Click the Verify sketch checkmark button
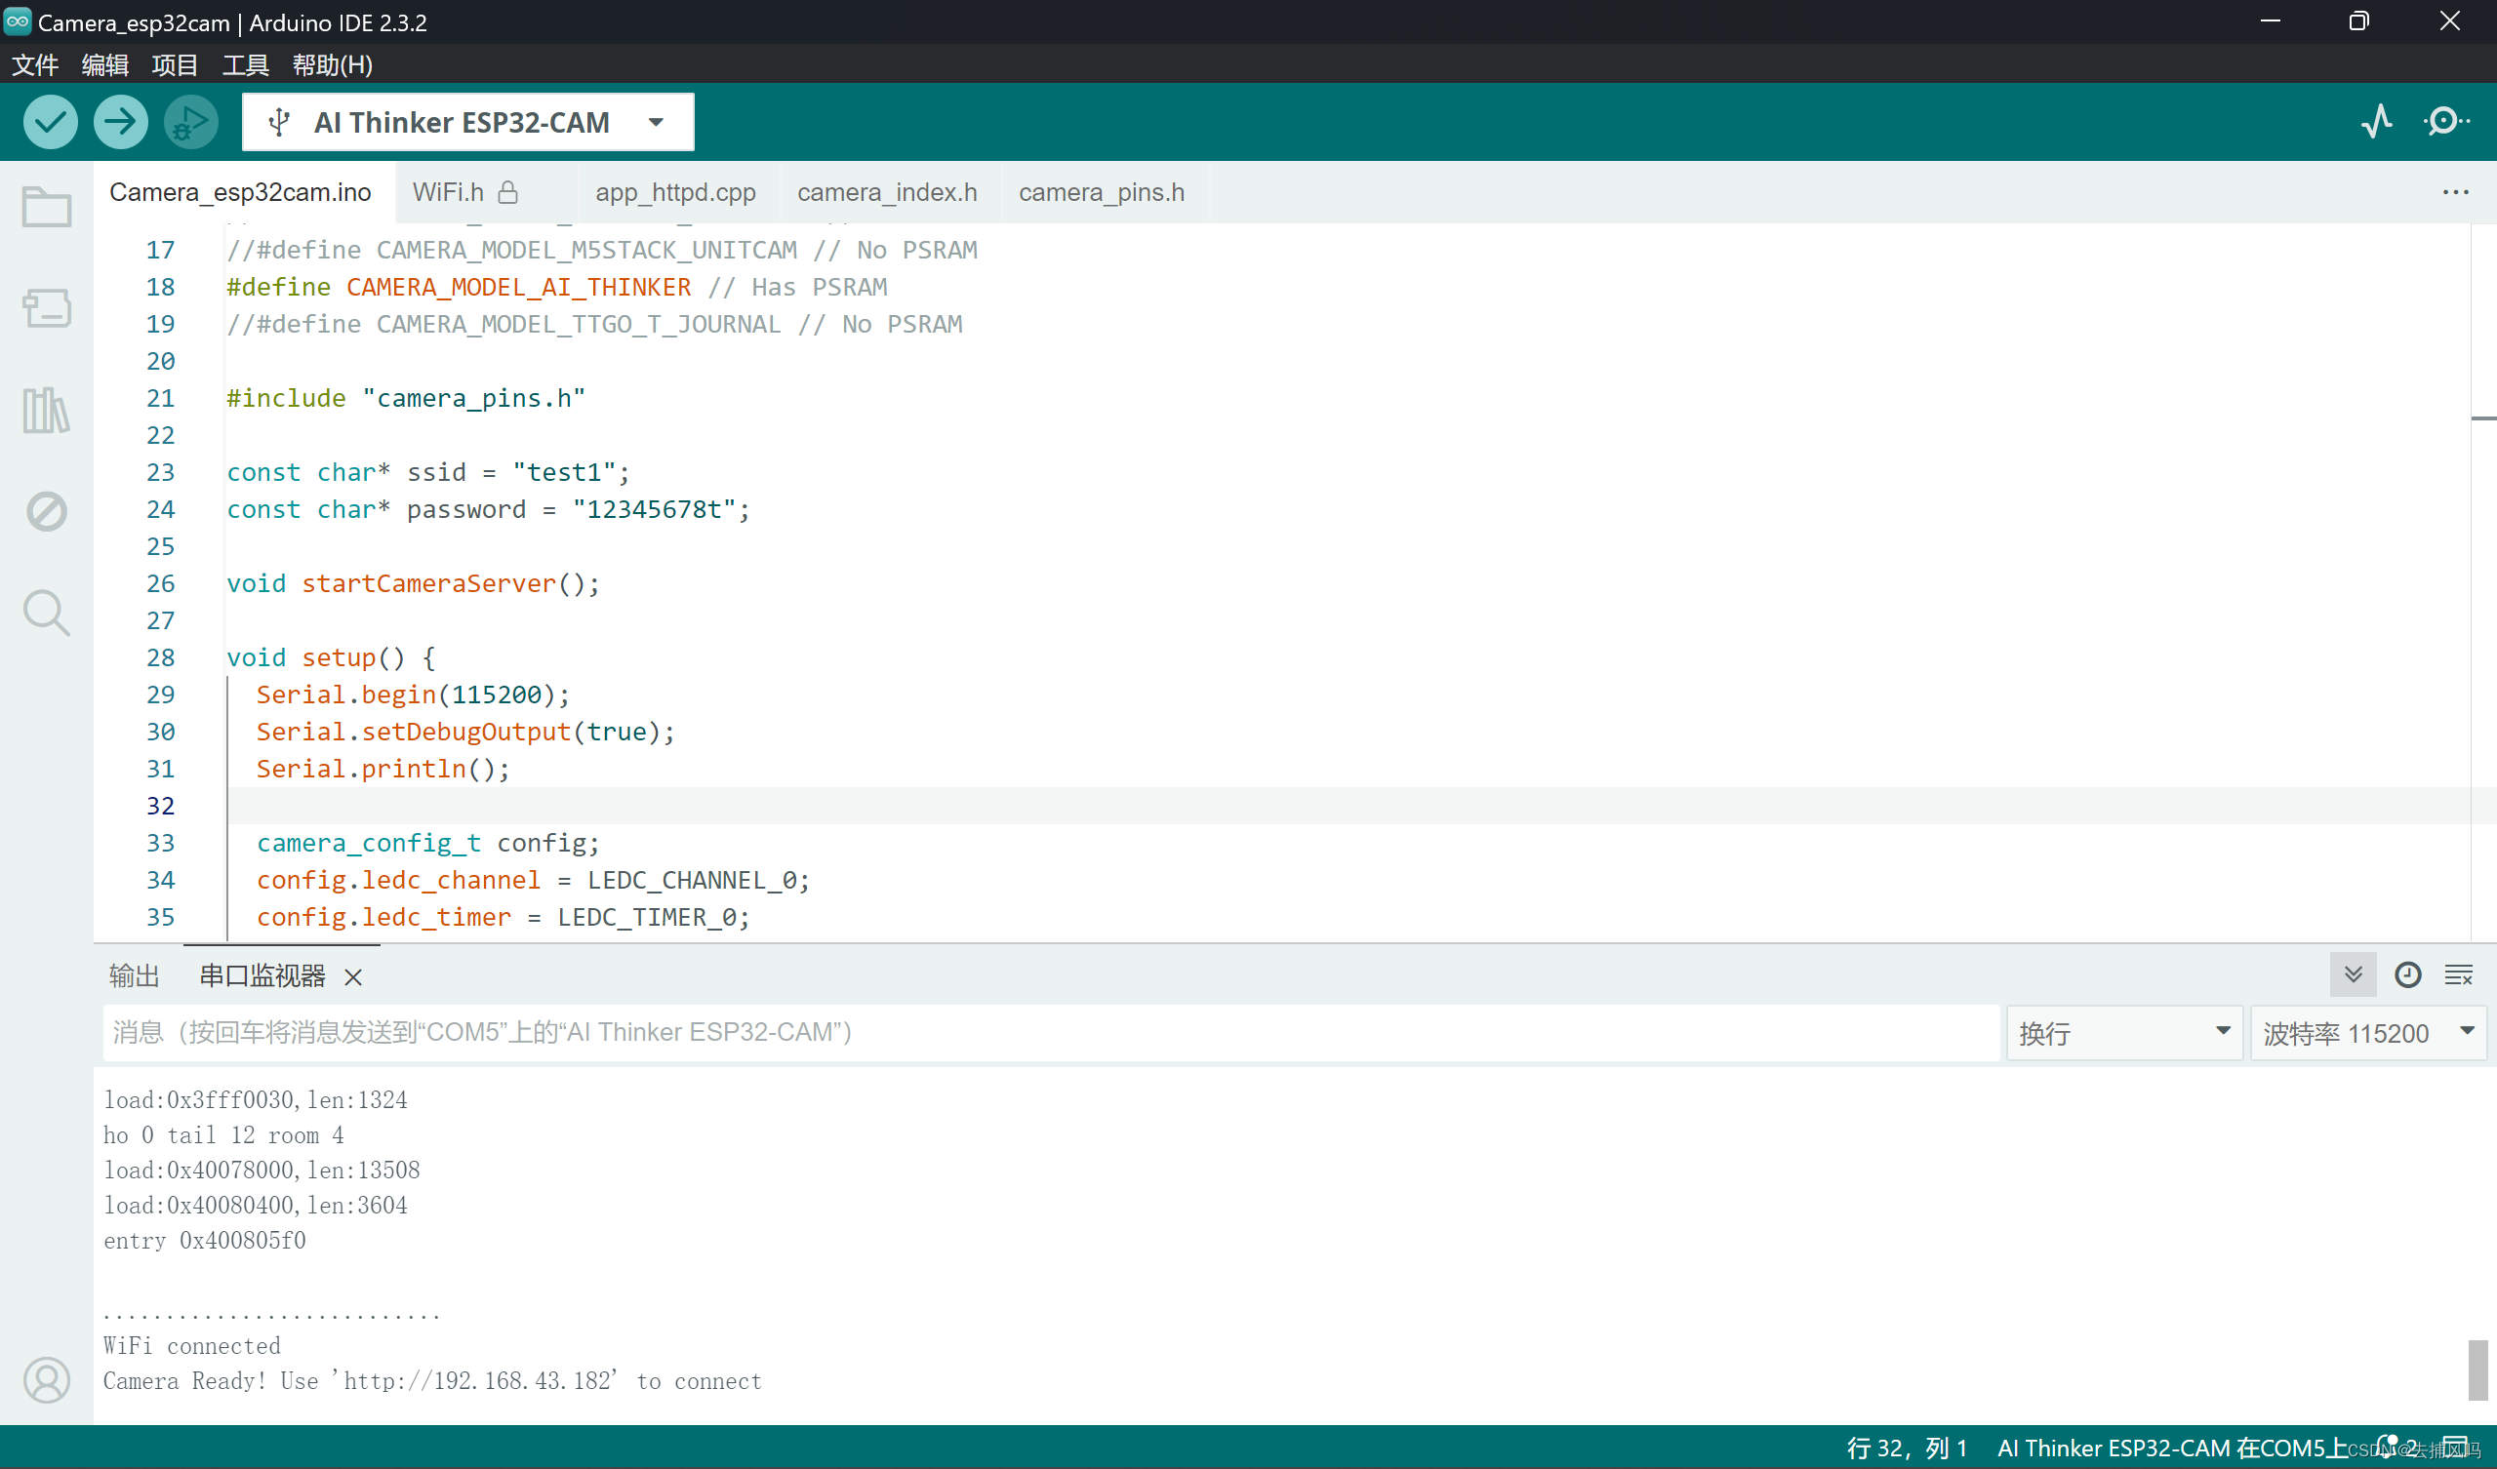 pos(50,122)
